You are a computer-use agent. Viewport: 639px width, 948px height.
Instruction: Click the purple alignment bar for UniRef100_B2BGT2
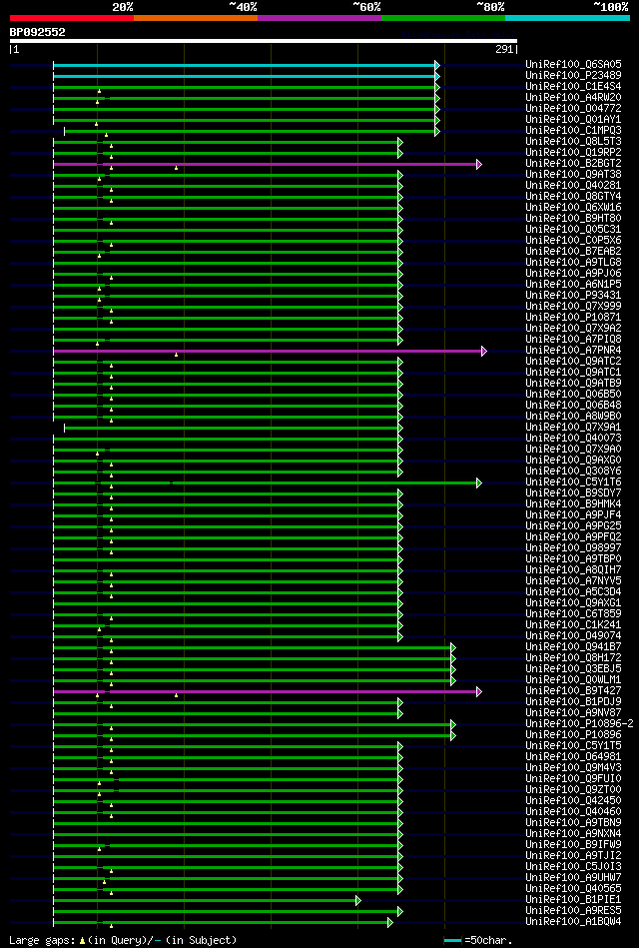point(268,164)
